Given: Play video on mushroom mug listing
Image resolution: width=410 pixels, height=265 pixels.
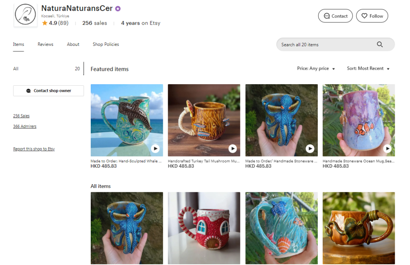Looking at the screenshot, I should [x=232, y=149].
